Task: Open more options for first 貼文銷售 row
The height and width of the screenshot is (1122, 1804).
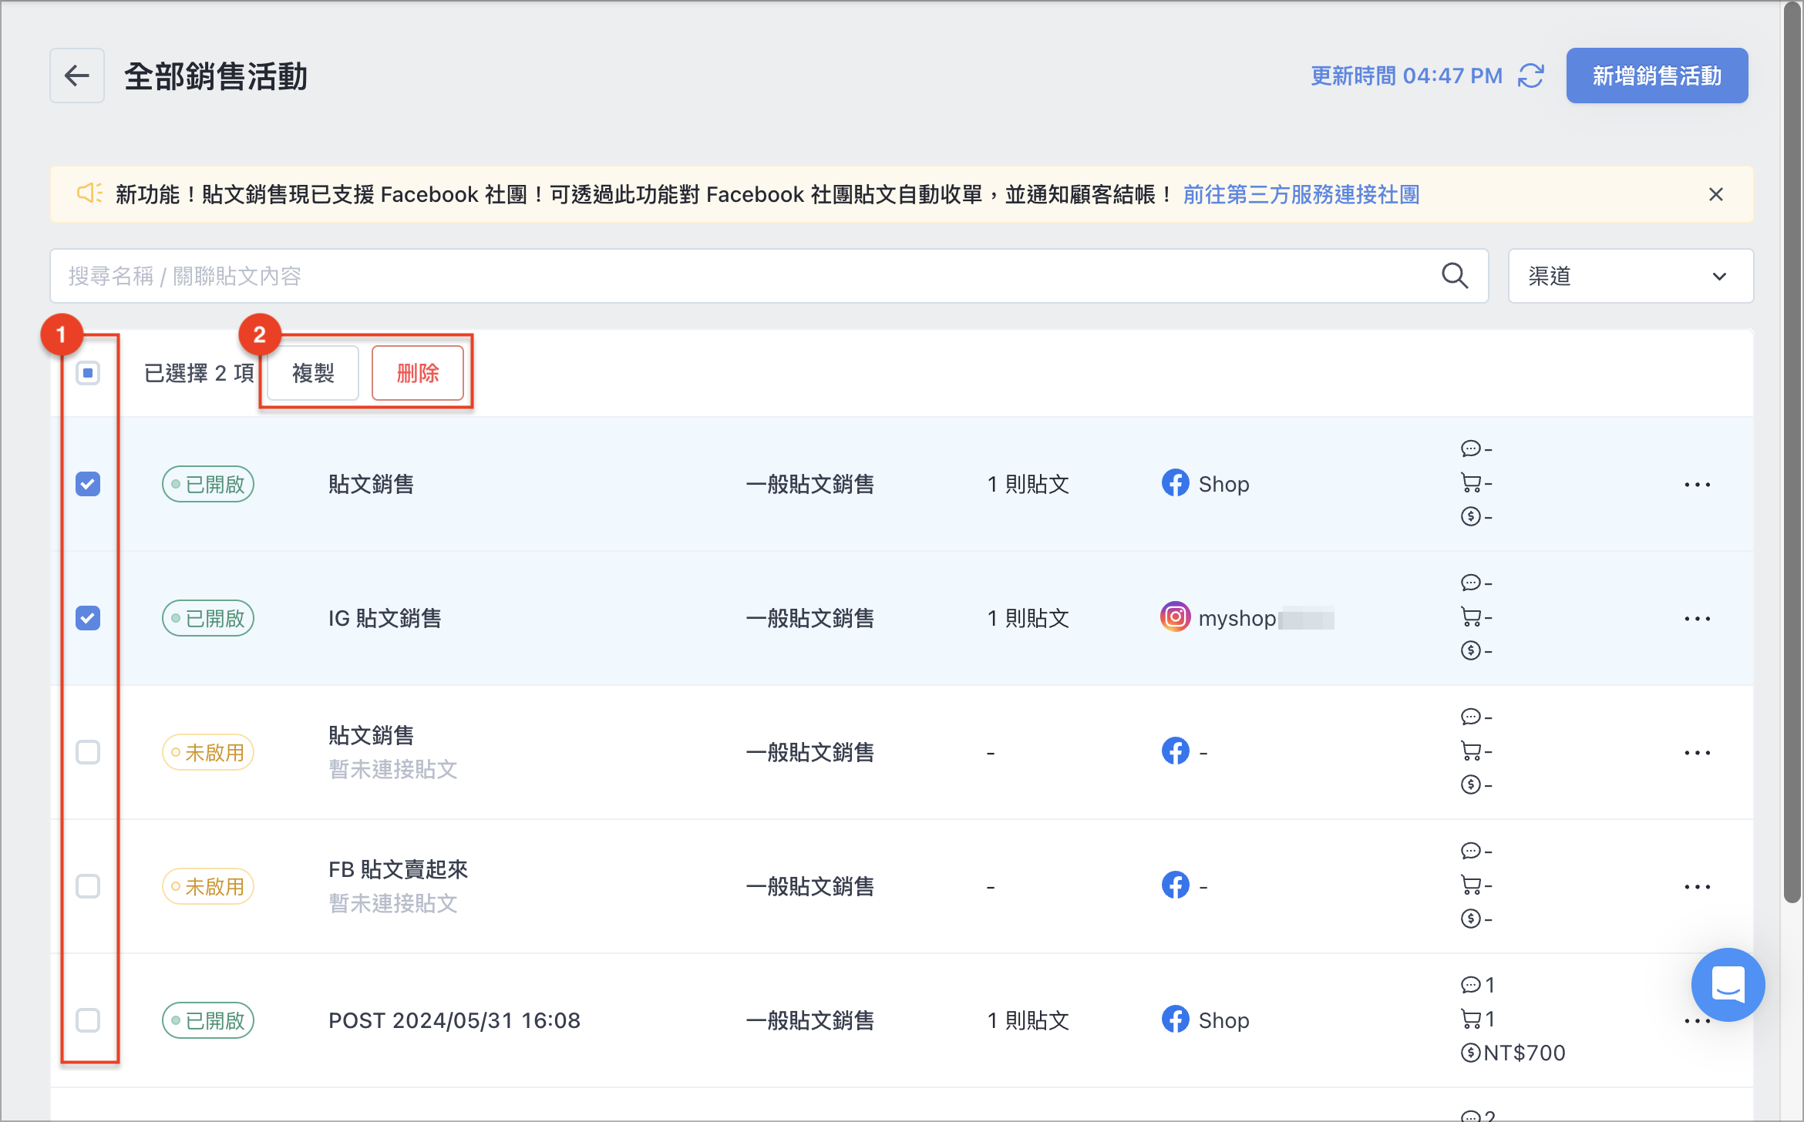Action: pos(1697,485)
